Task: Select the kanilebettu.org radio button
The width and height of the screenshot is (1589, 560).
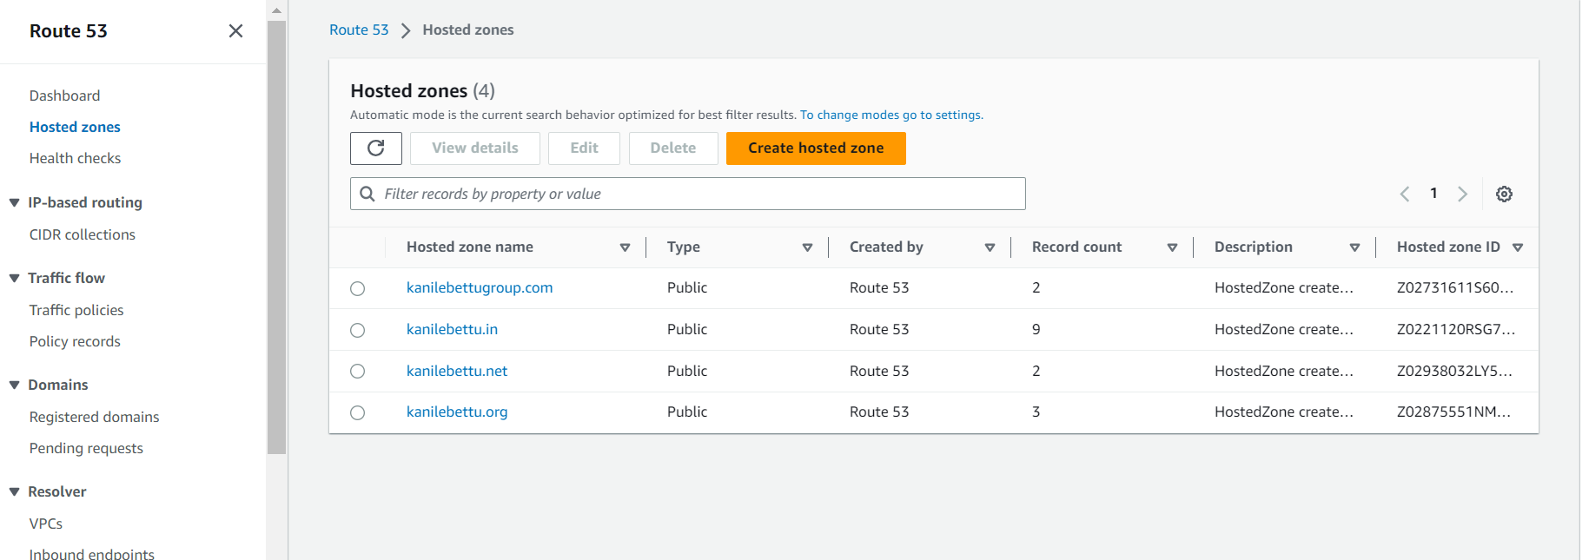Action: point(357,412)
